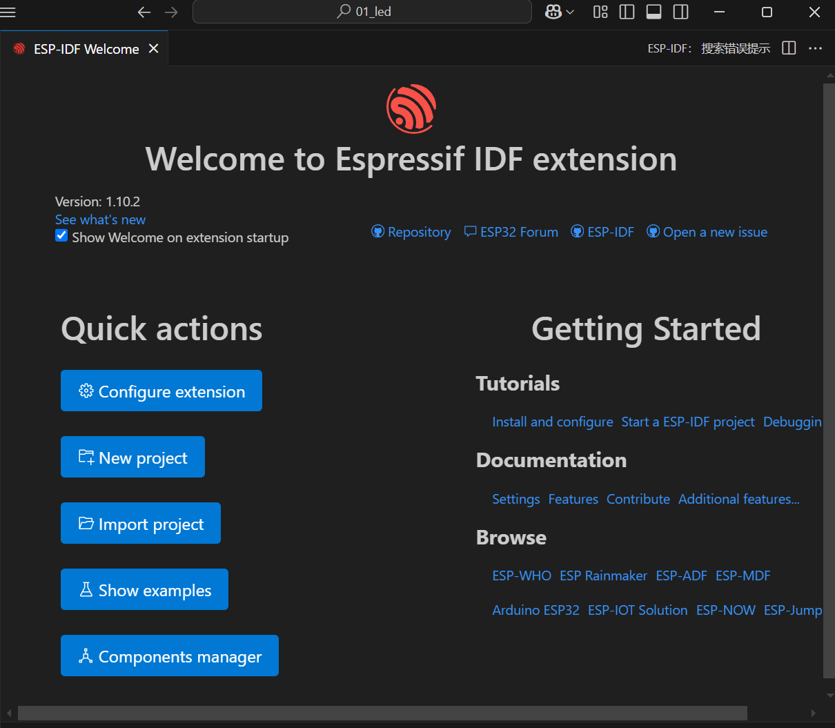Toggle the secondary side bar
The width and height of the screenshot is (835, 728).
click(680, 12)
